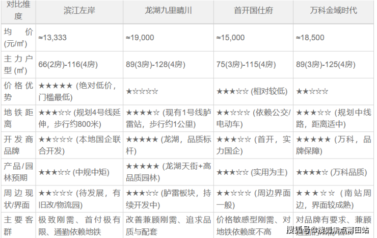Select the 绝对低价，门槛最低 rating cell
The image size is (377, 238).
[x=79, y=91]
